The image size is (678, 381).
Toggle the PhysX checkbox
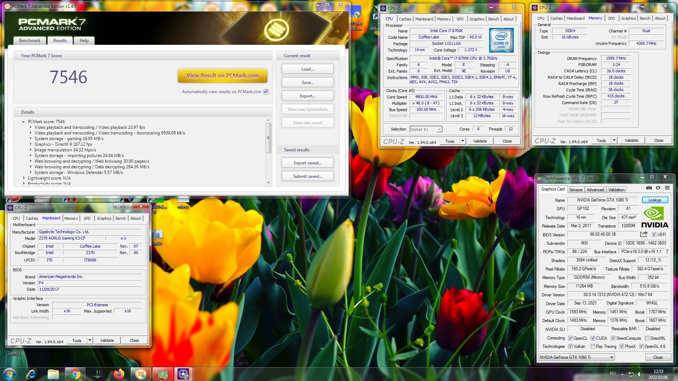tap(621, 346)
